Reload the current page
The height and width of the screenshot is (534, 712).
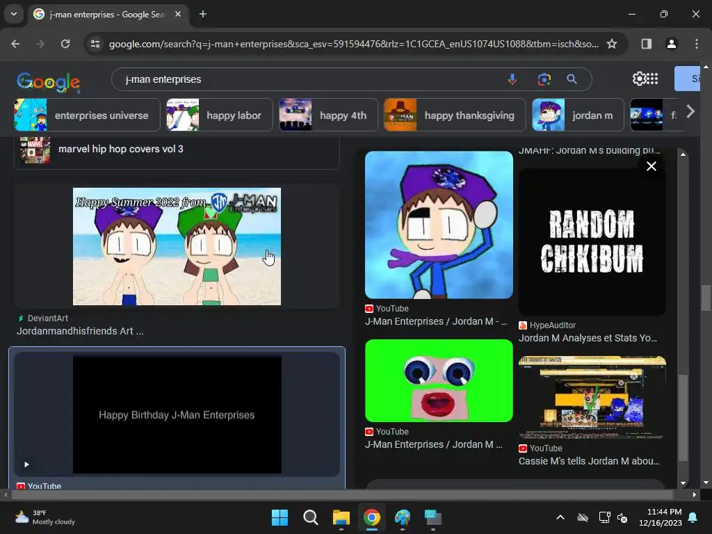(x=65, y=44)
